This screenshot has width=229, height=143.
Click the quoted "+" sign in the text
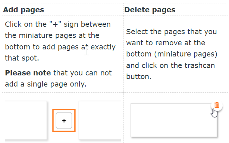55,24
